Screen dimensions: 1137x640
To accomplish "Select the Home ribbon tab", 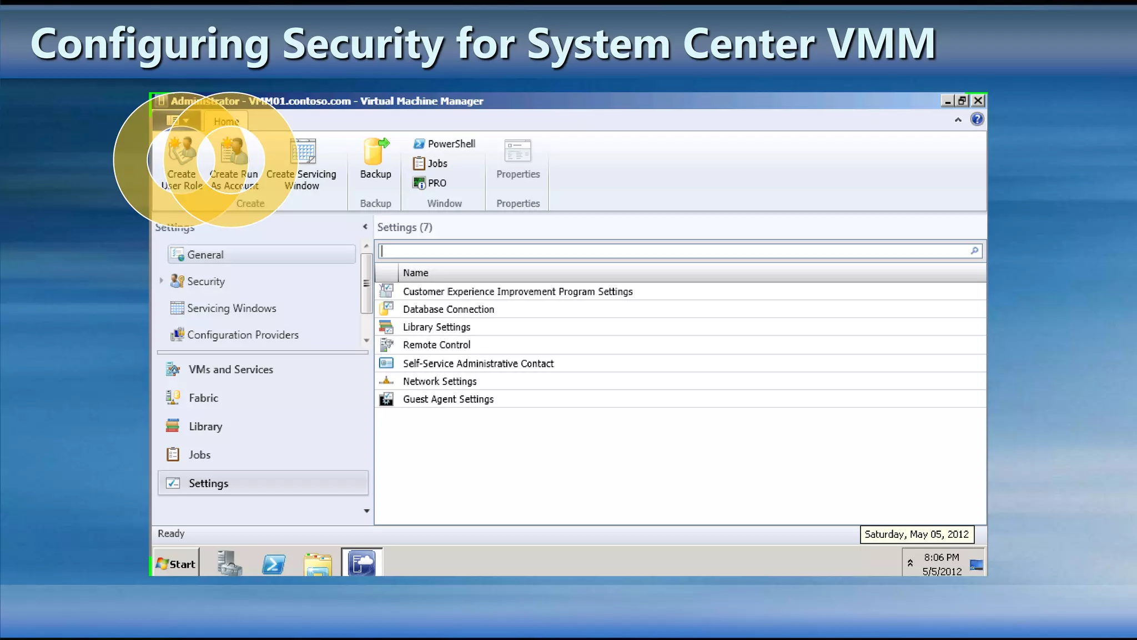I will pos(226,121).
